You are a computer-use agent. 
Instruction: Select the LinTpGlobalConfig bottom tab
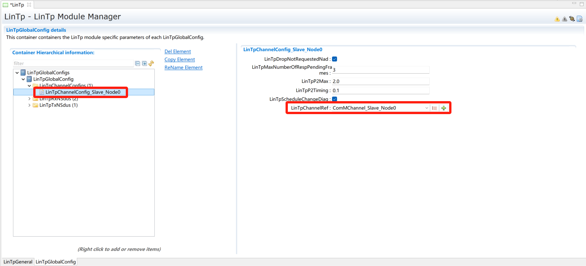pyautogui.click(x=56, y=262)
